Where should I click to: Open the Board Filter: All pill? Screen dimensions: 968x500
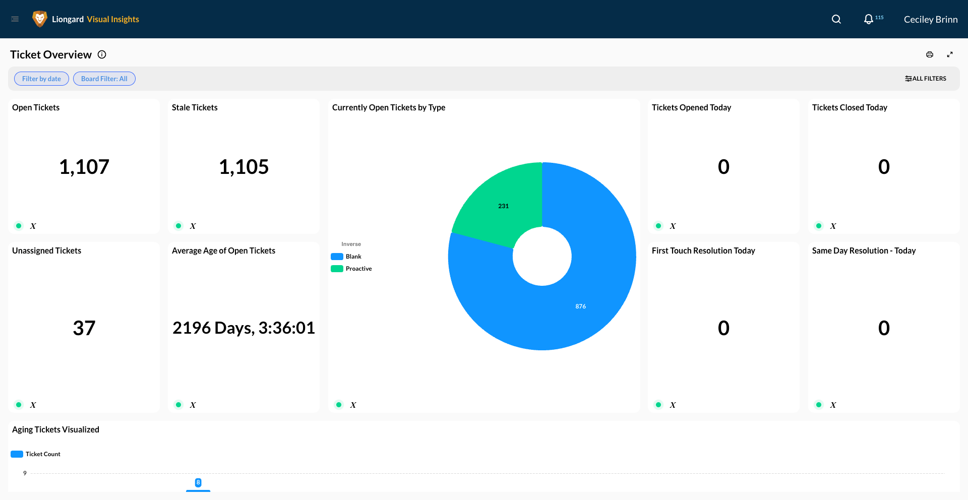(104, 79)
